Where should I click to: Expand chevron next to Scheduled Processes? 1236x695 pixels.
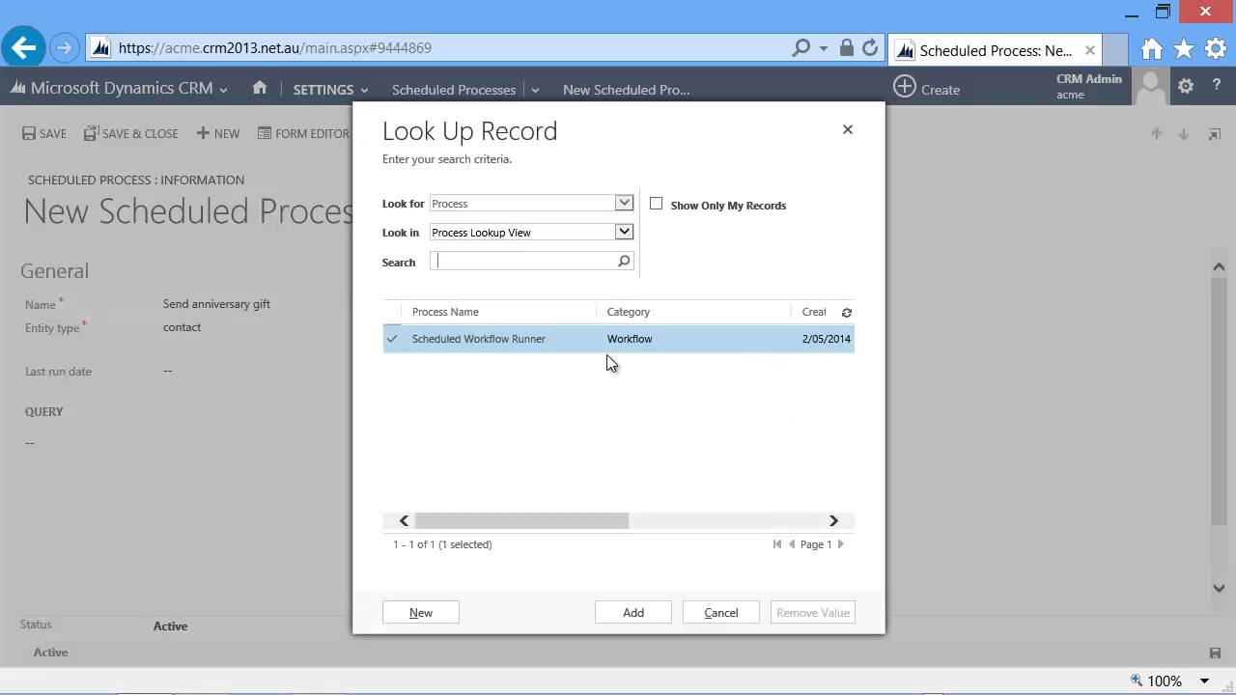click(x=535, y=90)
